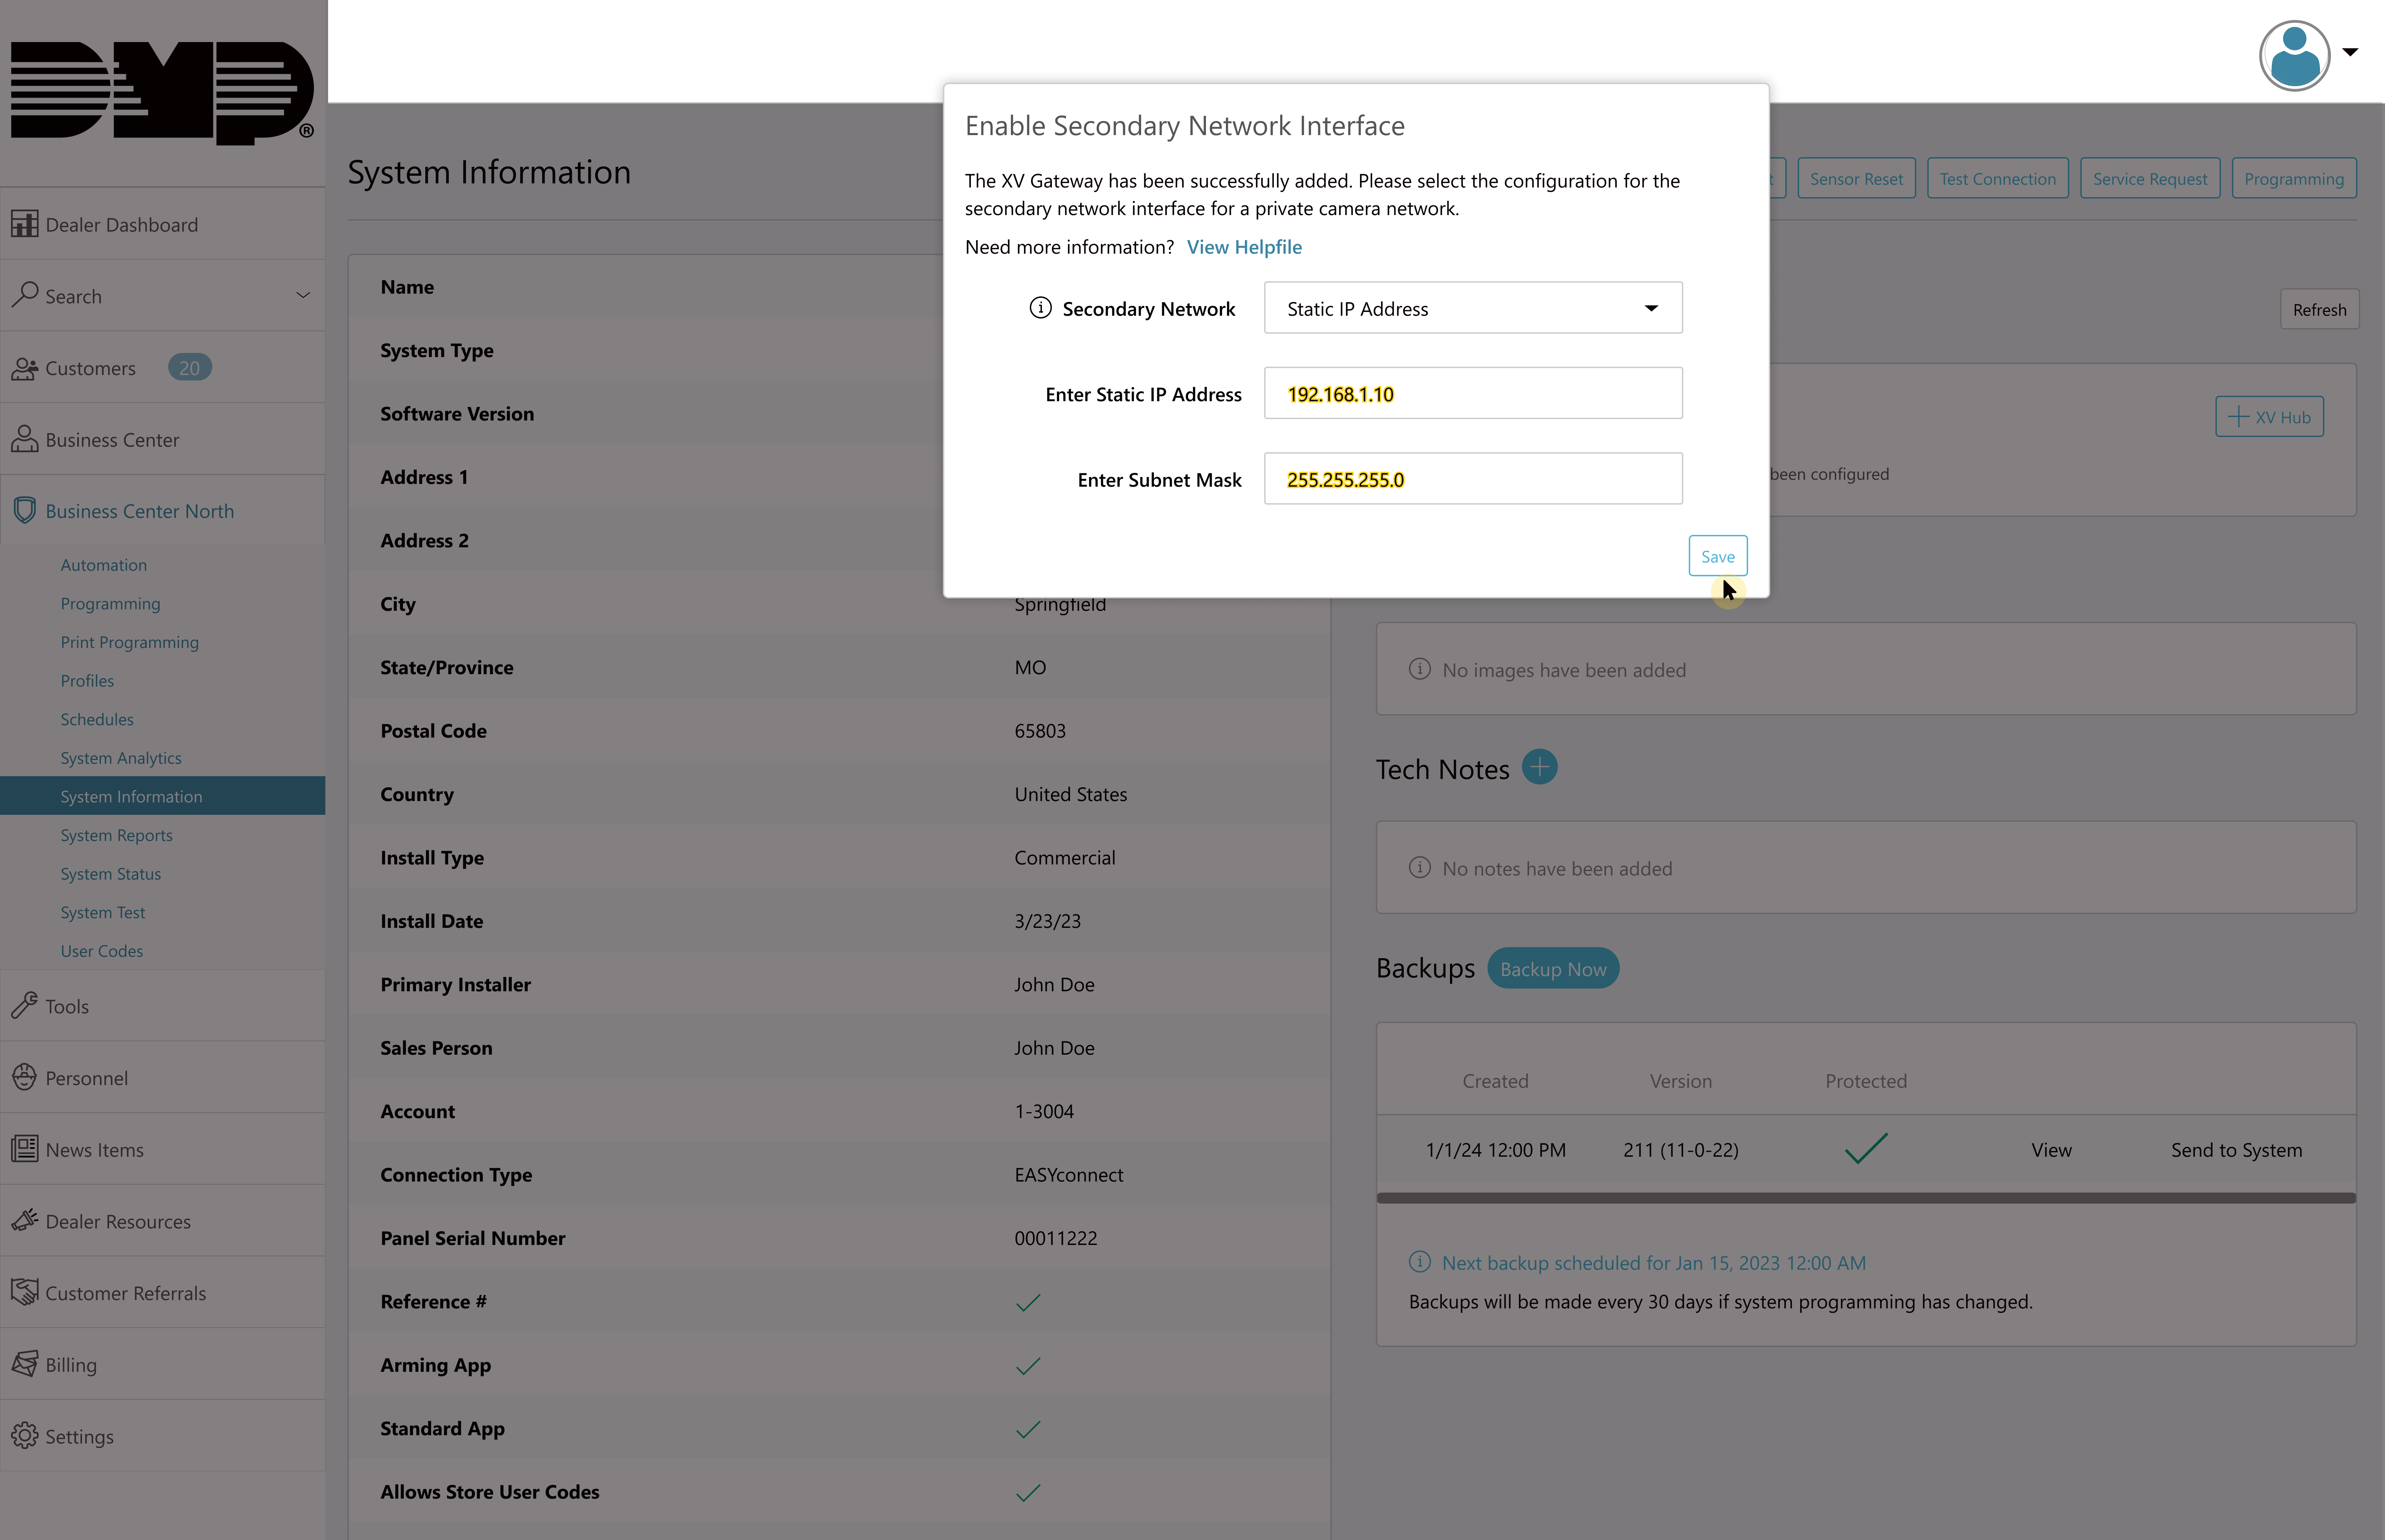Open System Analytics in the sidebar
Viewport: 2385px width, 1540px height.
point(121,758)
